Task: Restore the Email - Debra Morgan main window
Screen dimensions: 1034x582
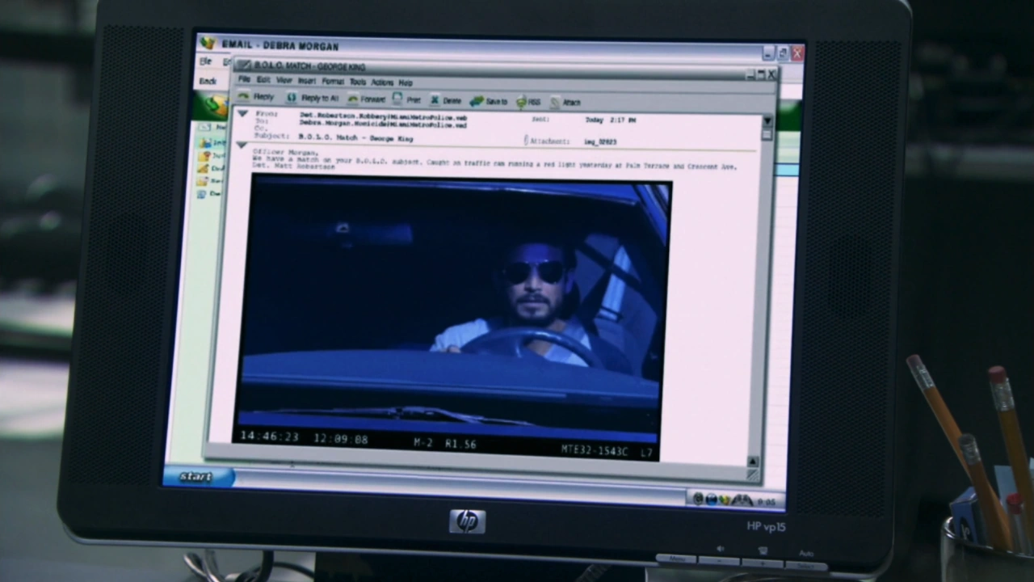Action: (x=783, y=53)
